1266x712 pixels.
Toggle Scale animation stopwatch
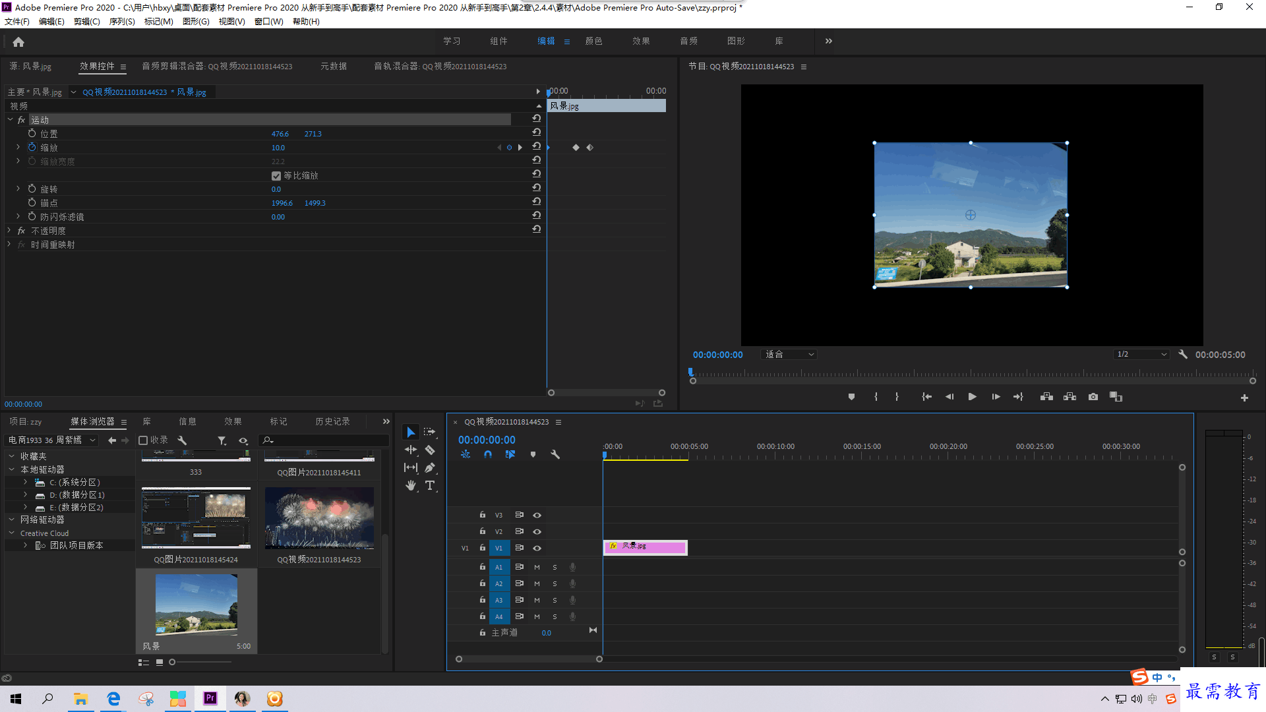pyautogui.click(x=32, y=147)
